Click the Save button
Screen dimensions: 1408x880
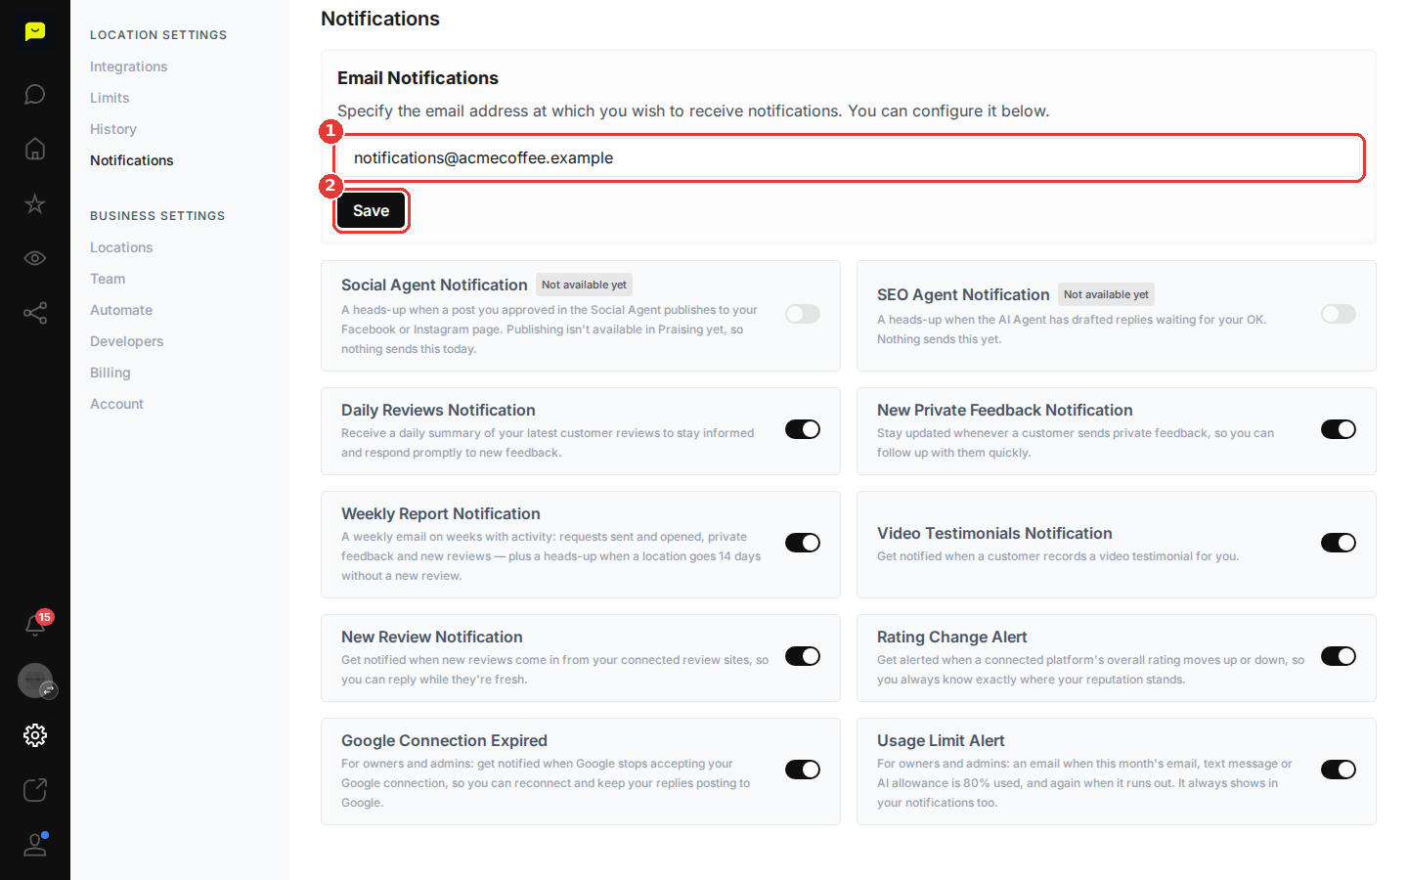coord(372,210)
